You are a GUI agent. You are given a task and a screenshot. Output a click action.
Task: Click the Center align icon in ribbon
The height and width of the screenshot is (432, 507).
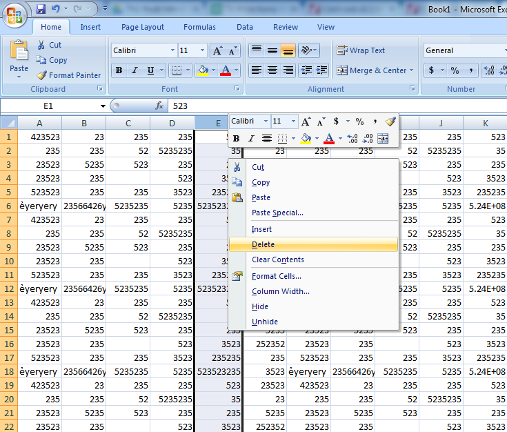point(272,70)
